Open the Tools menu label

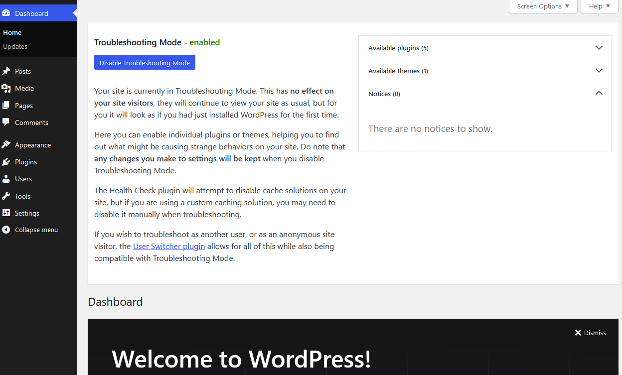tap(22, 196)
